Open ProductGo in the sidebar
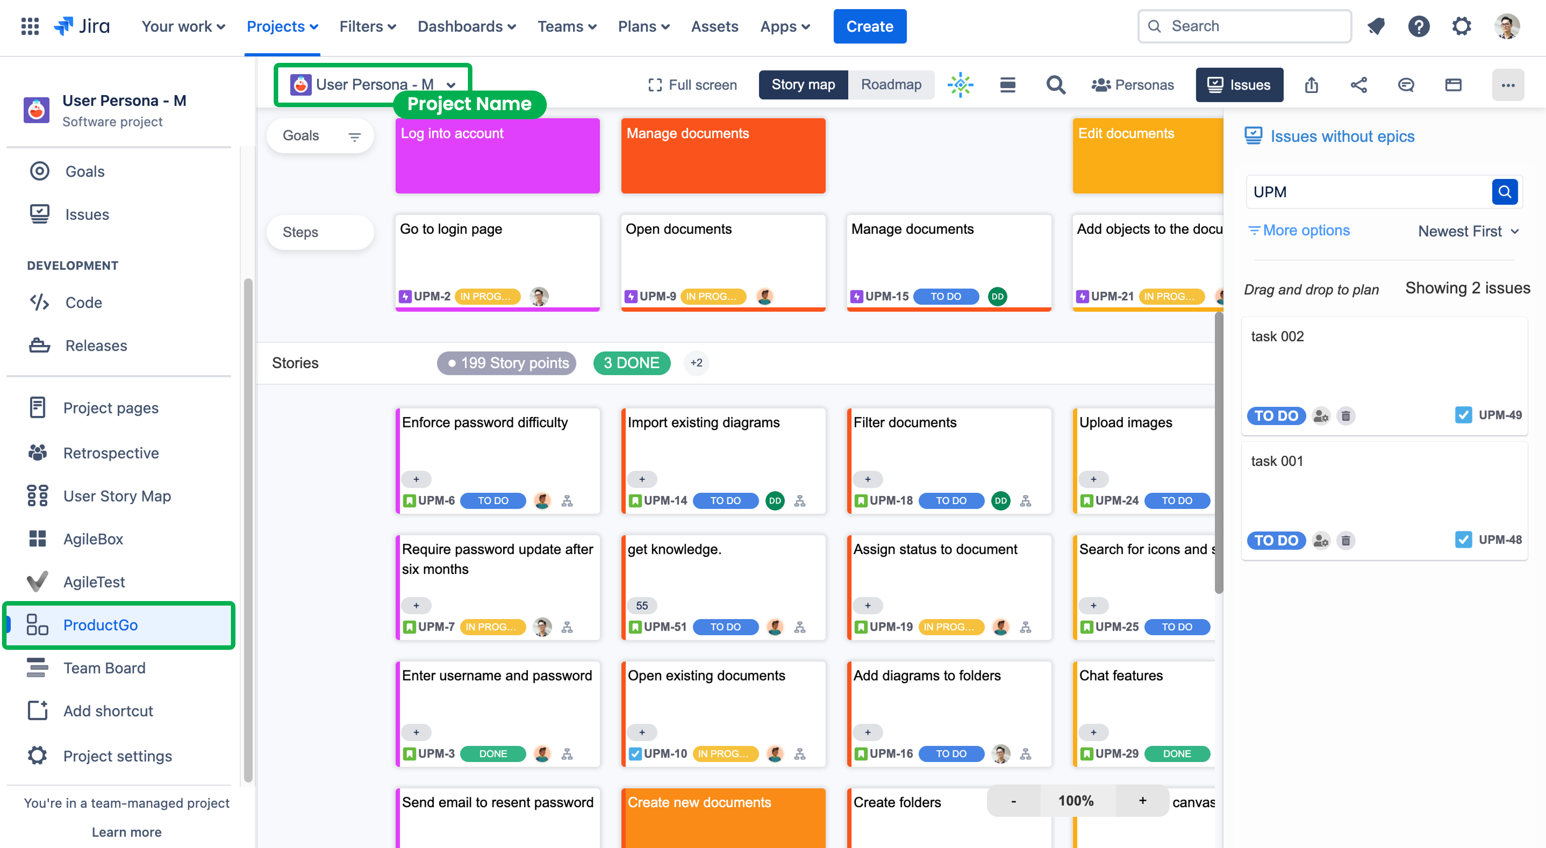The image size is (1546, 848). 100,625
